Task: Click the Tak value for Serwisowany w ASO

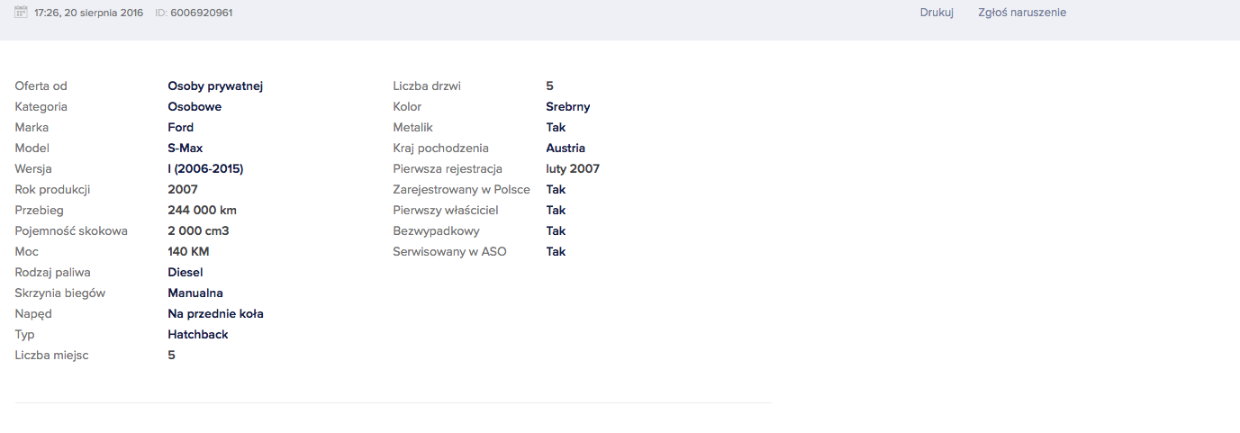Action: point(556,252)
